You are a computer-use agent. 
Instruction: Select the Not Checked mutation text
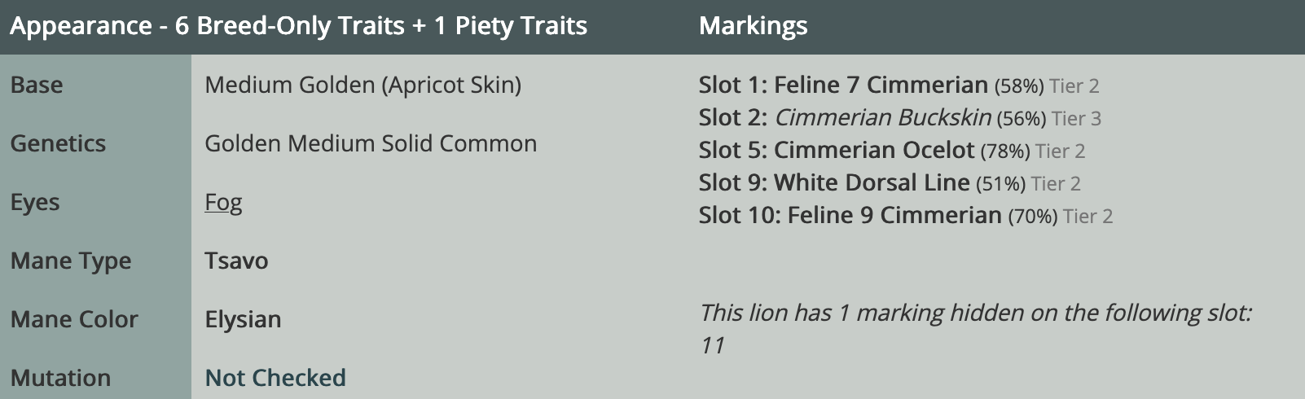click(275, 378)
